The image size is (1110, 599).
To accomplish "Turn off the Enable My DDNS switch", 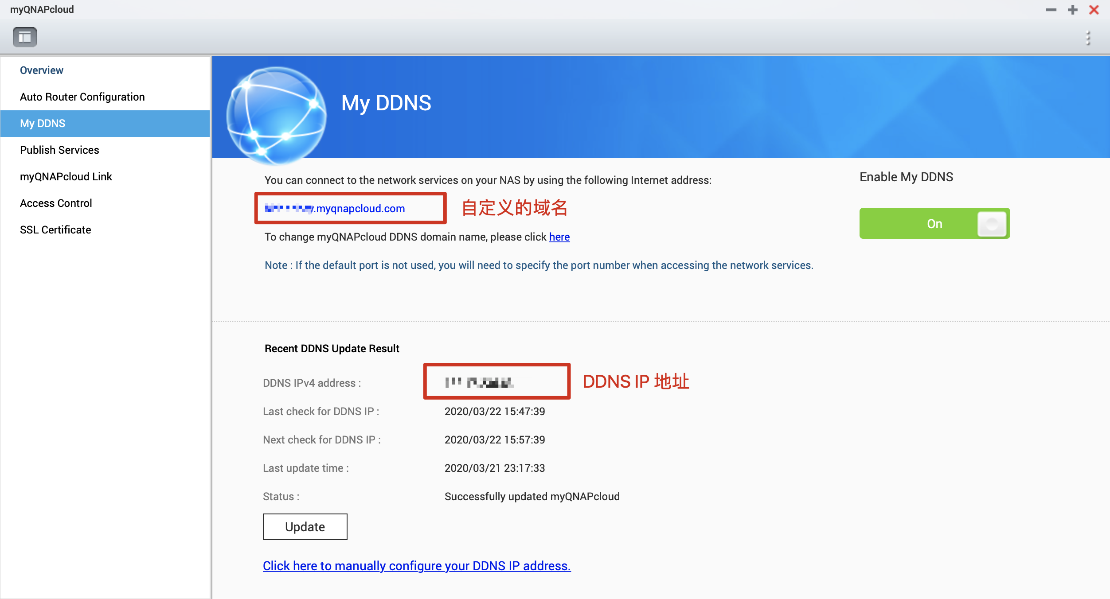I will click(934, 223).
